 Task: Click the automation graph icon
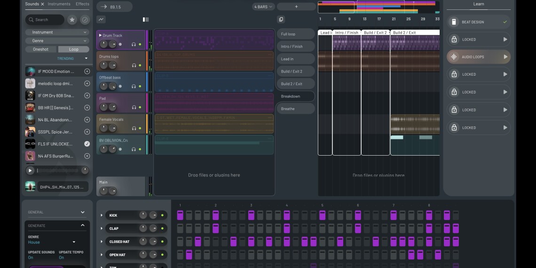tap(101, 19)
